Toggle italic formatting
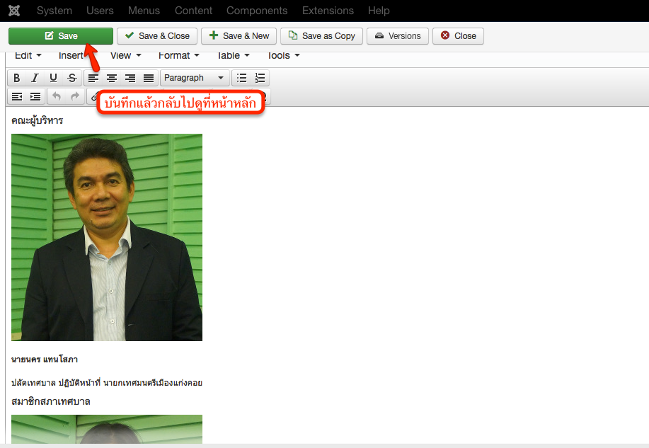The height and width of the screenshot is (448, 649). (35, 78)
